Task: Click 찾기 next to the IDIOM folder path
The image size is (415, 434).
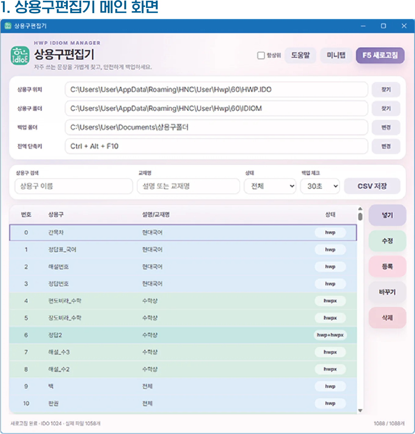Action: click(x=386, y=108)
